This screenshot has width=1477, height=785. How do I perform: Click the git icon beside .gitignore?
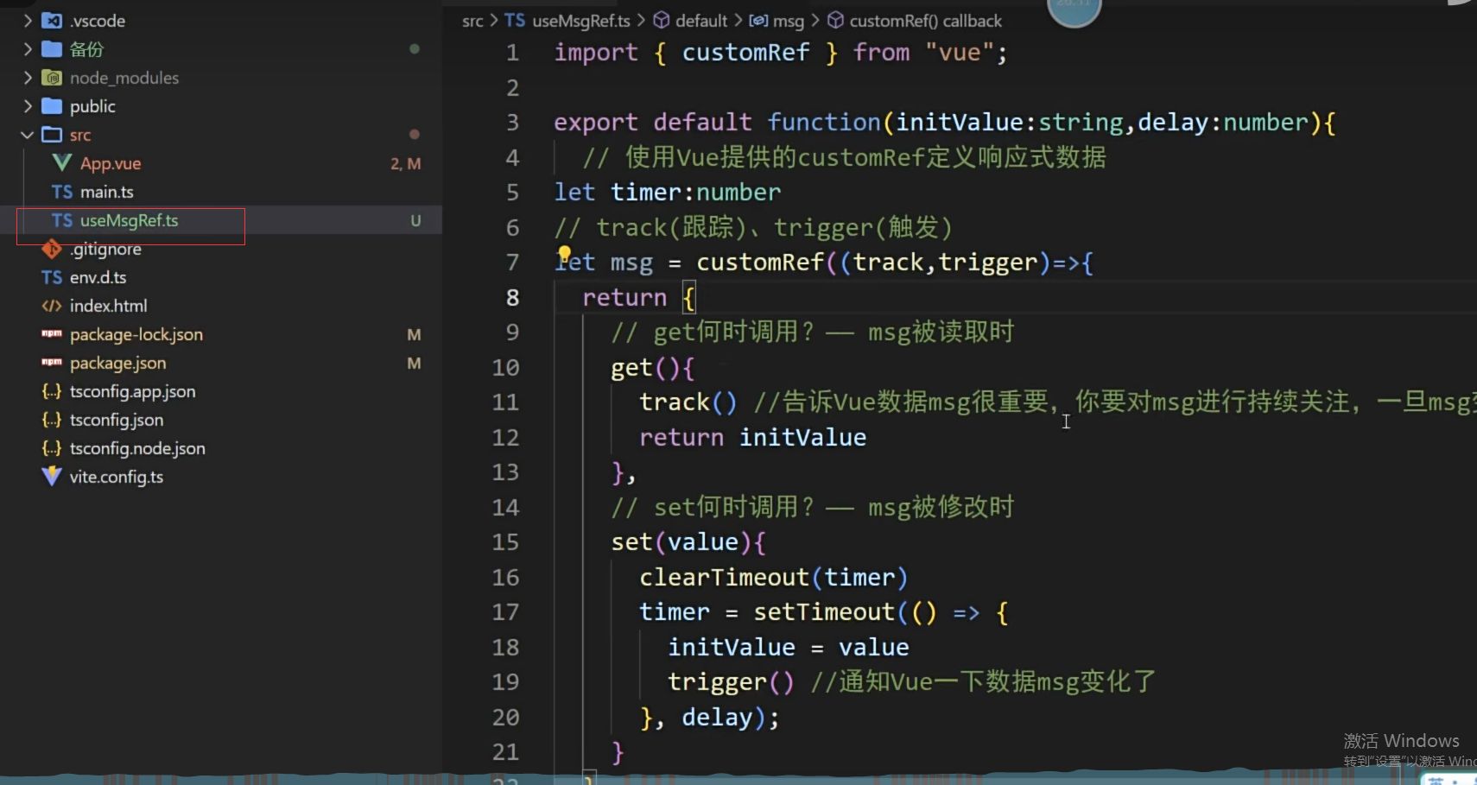point(52,250)
